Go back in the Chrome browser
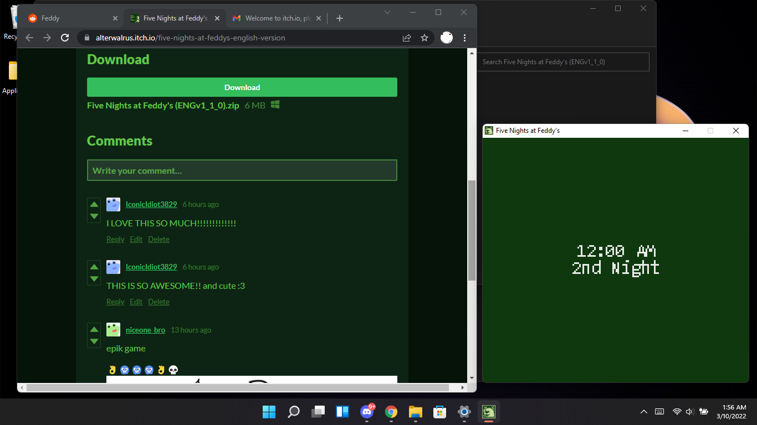 tap(29, 38)
